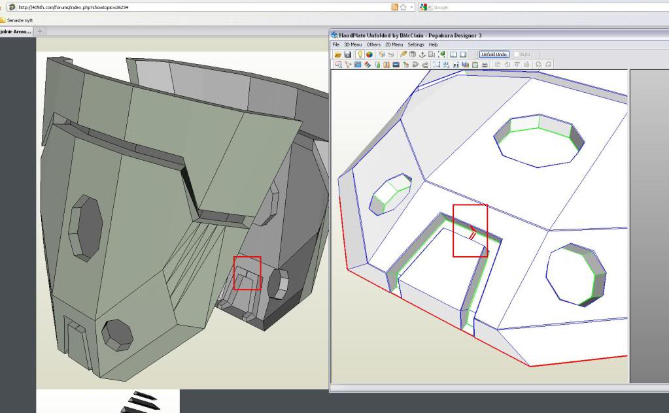
Task: Click the multicolored cube toolbar icon
Action: 369,54
